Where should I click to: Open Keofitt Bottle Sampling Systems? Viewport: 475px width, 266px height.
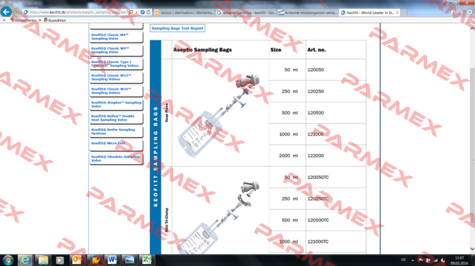116,132
